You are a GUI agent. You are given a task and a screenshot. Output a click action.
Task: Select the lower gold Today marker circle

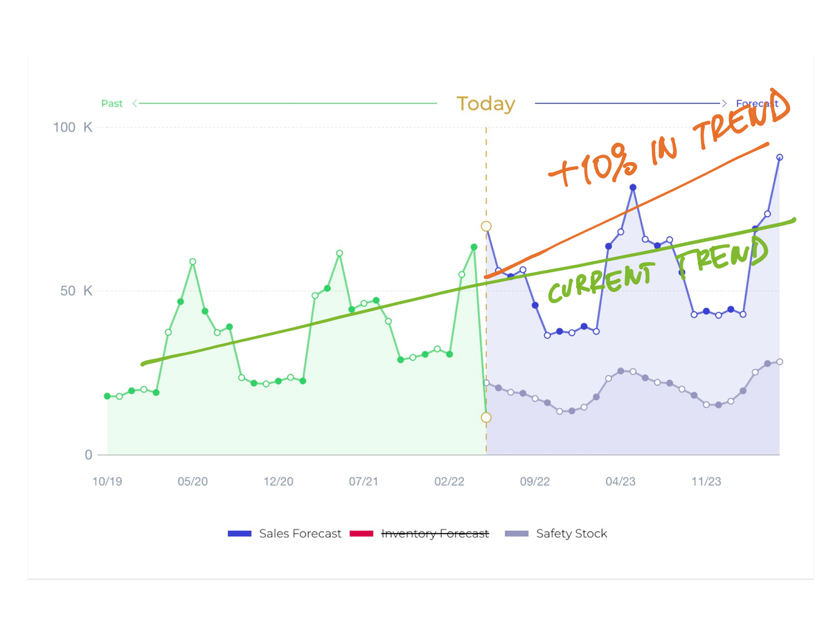(486, 417)
